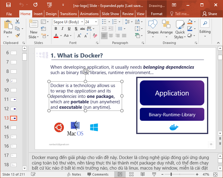Open the Shapes gallery button

coord(153,29)
